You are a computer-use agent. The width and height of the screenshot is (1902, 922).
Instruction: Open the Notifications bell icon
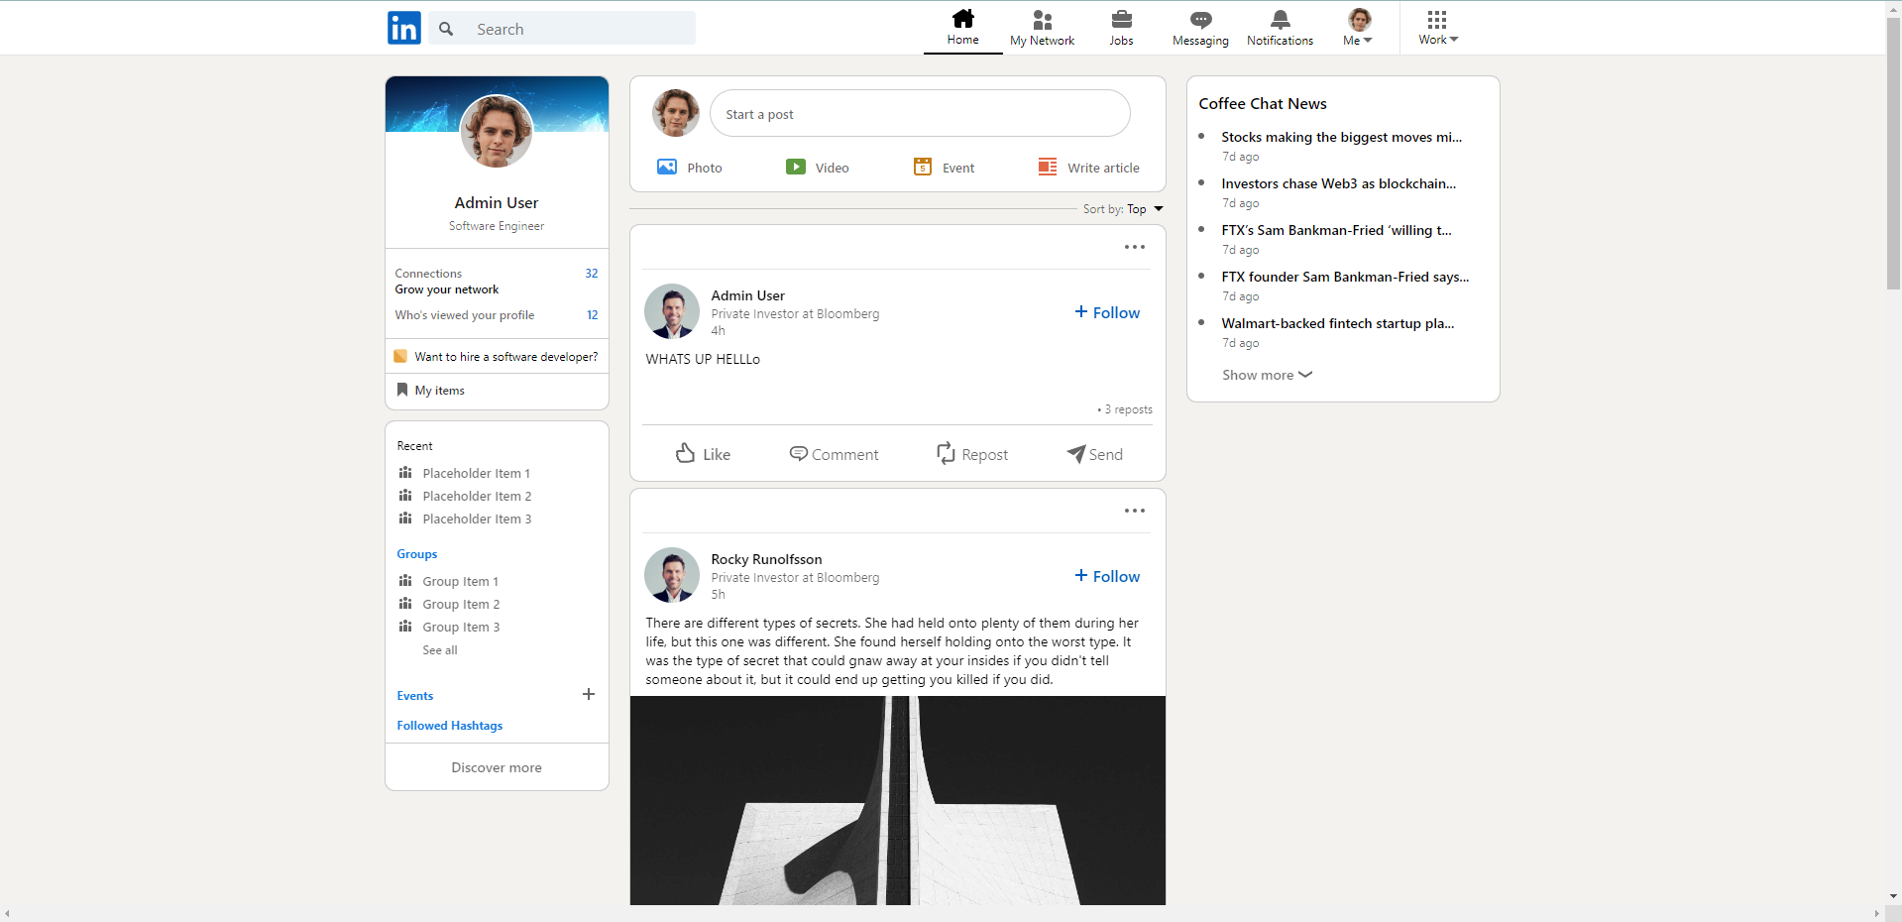[x=1280, y=20]
